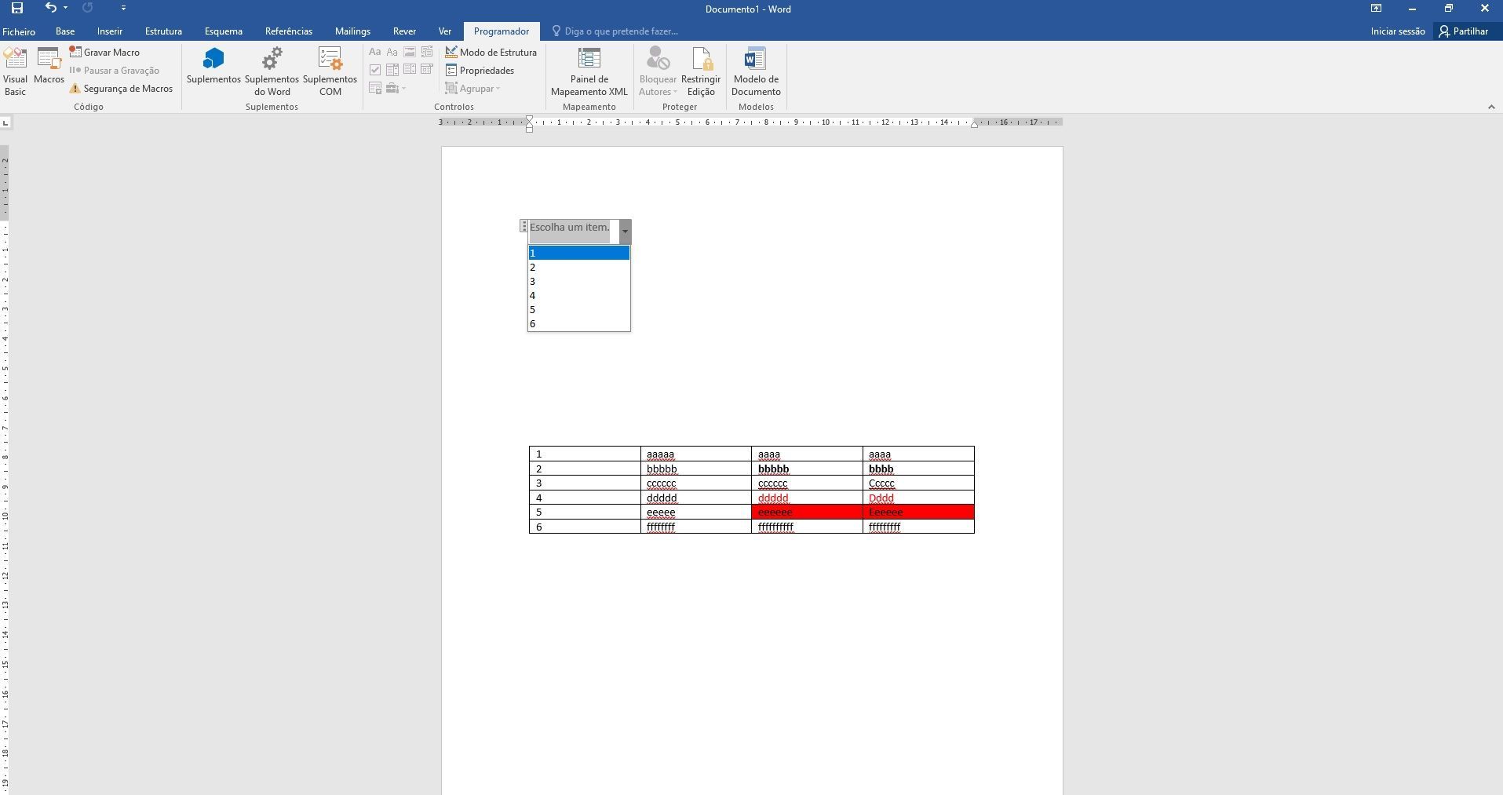
Task: Open Modelo de Documento settings
Action: click(x=756, y=71)
